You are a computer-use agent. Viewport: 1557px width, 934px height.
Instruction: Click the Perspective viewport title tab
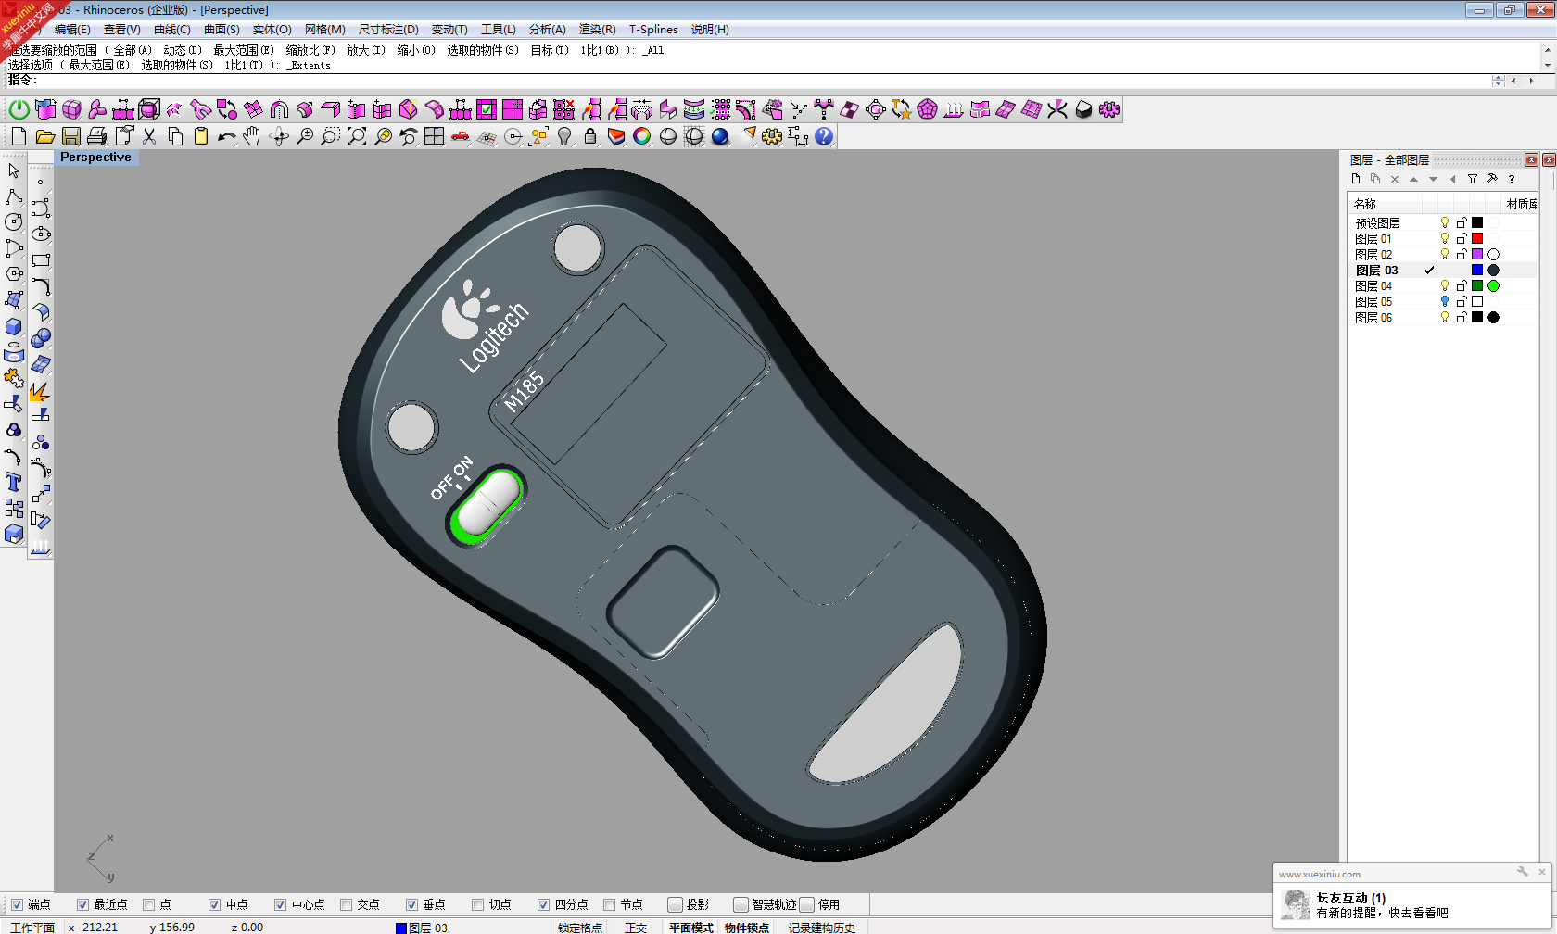(95, 158)
